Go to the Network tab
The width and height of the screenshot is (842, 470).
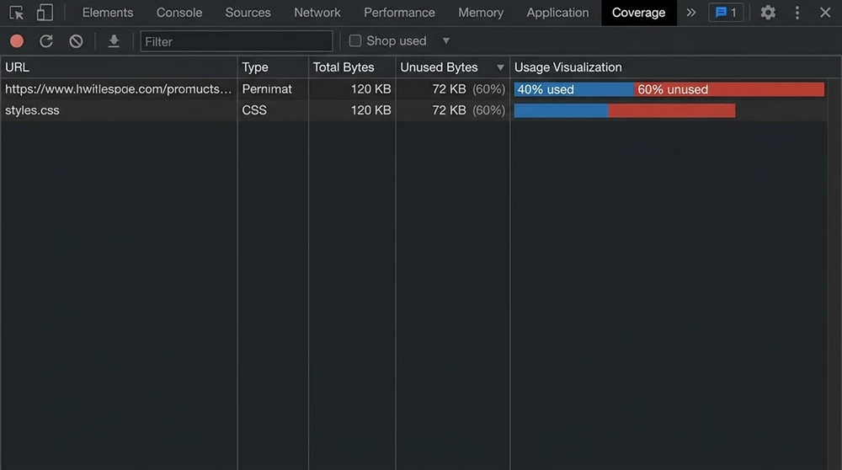(x=317, y=13)
